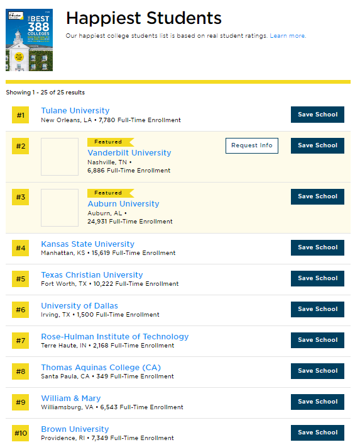
Task: Save Tulane University to list
Action: coord(317,115)
